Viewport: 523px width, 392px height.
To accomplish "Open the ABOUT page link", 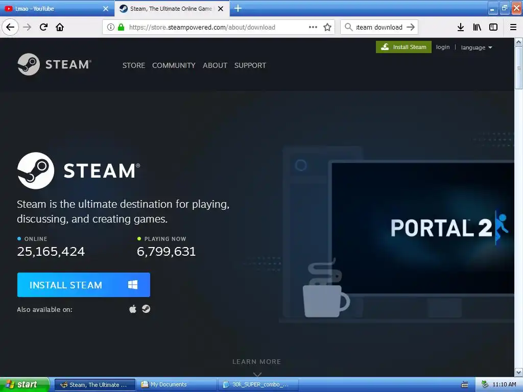I will pos(215,65).
